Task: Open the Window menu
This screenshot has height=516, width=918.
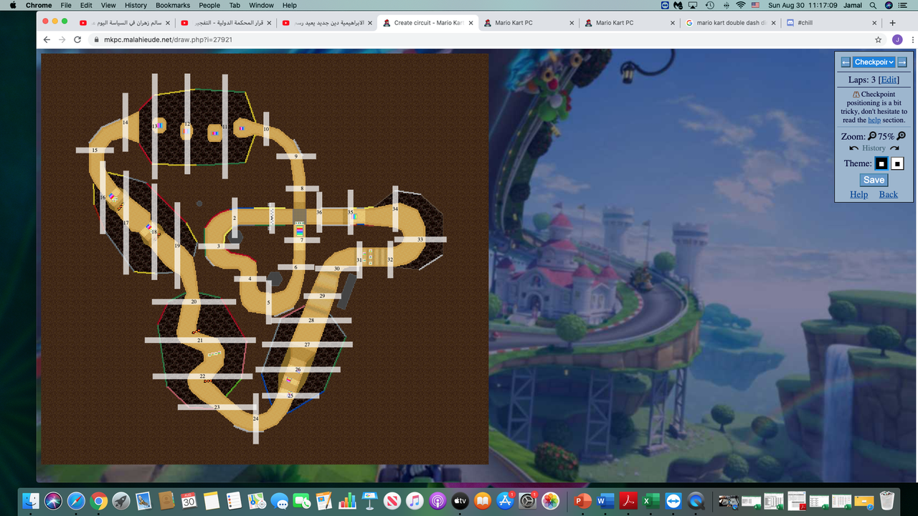Action: click(261, 5)
